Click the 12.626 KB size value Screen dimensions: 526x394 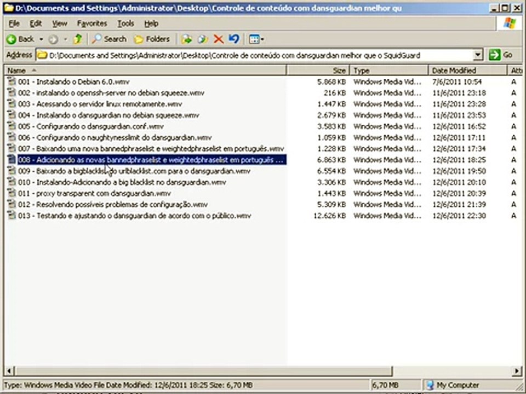(x=329, y=216)
